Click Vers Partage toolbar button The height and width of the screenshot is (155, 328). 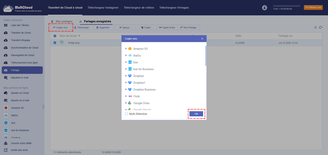click(x=188, y=28)
